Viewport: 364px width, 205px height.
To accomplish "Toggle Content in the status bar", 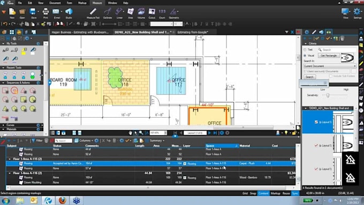I will point(263,193).
